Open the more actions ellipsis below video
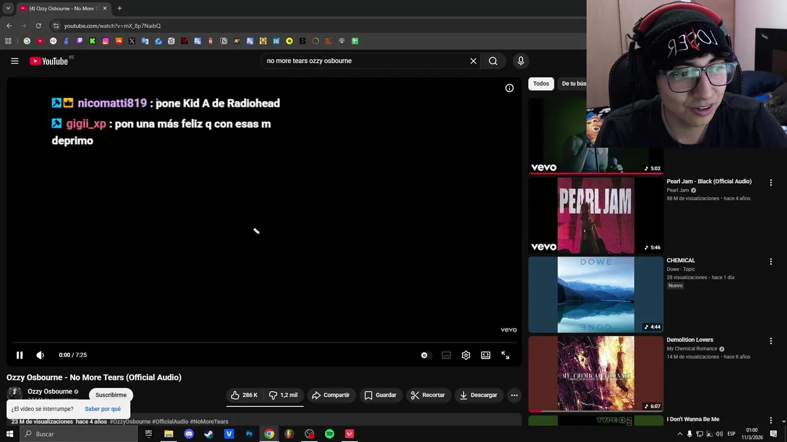This screenshot has height=442, width=787. 515,395
